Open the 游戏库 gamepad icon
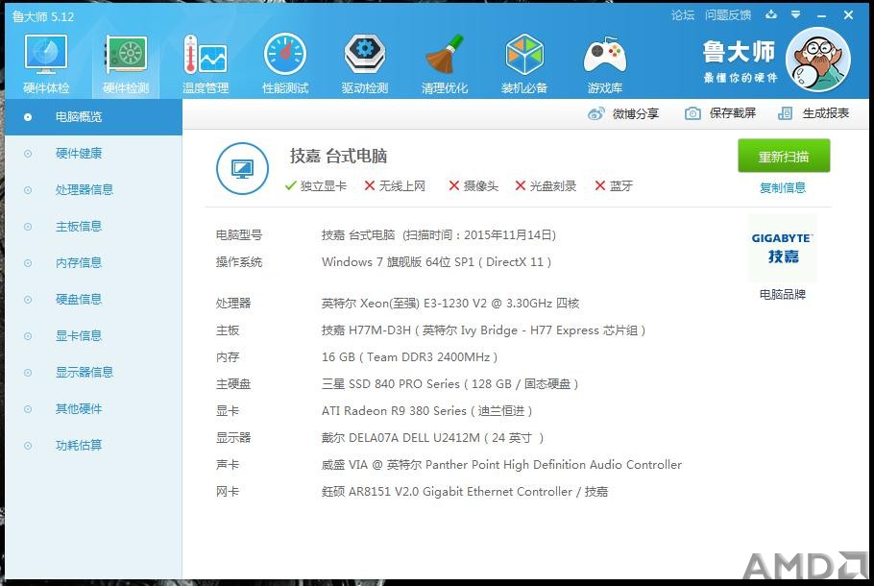Viewport: 874px width, 586px height. 605,55
